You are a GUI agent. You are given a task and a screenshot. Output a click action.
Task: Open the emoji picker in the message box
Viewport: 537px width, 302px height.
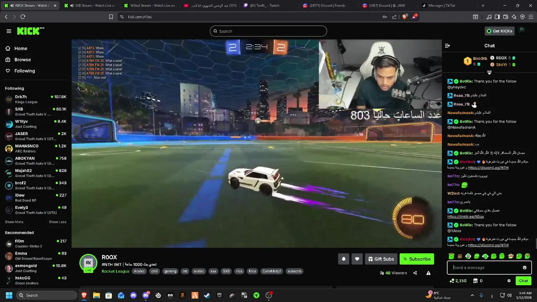pyautogui.click(x=524, y=268)
